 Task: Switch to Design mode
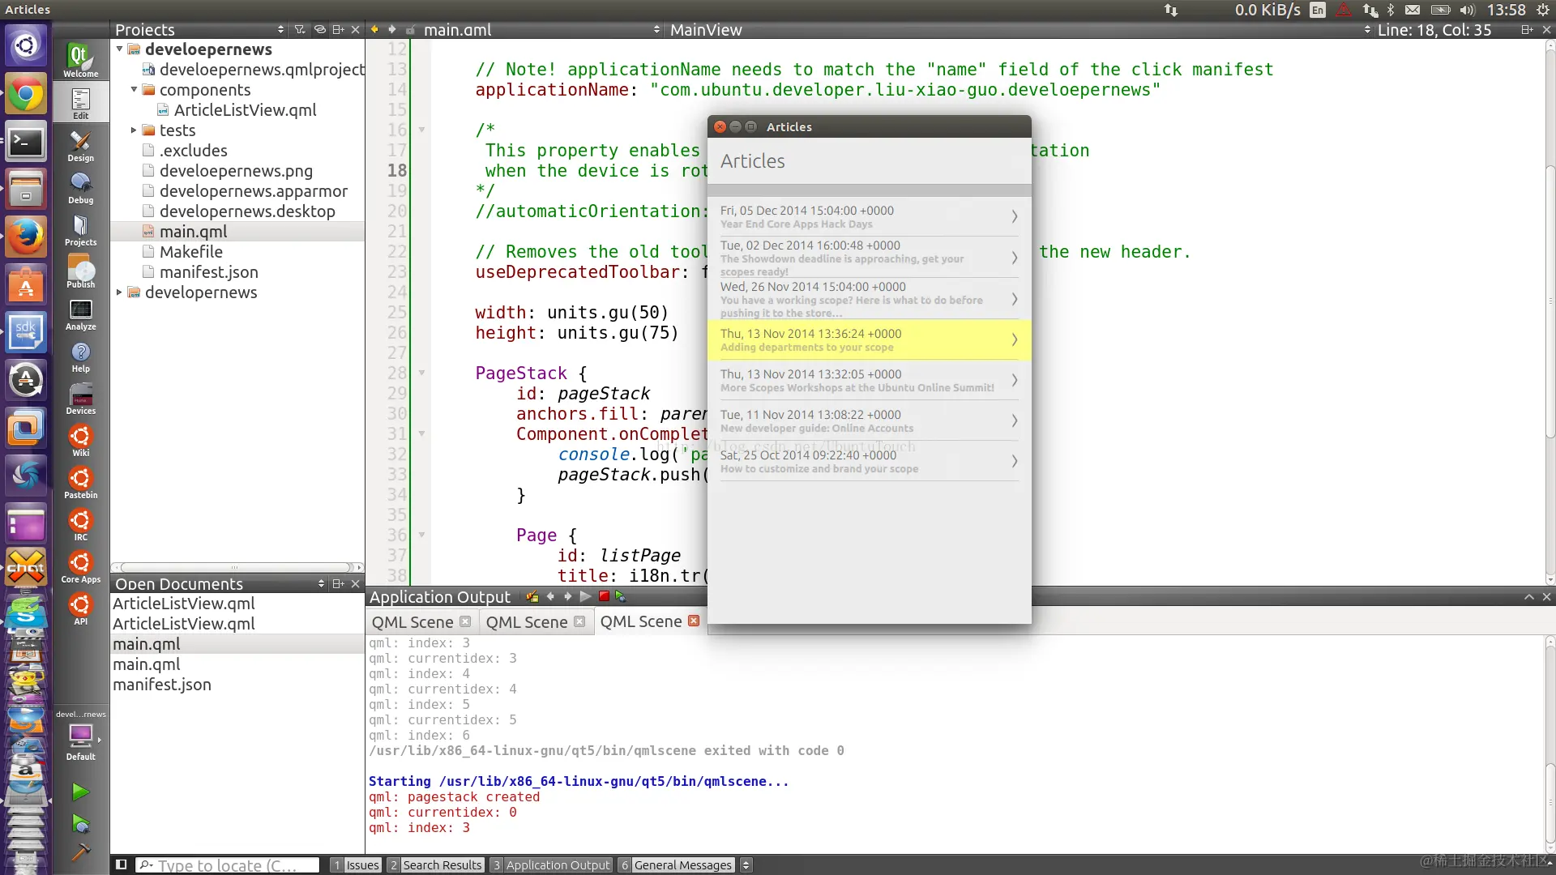tap(80, 147)
